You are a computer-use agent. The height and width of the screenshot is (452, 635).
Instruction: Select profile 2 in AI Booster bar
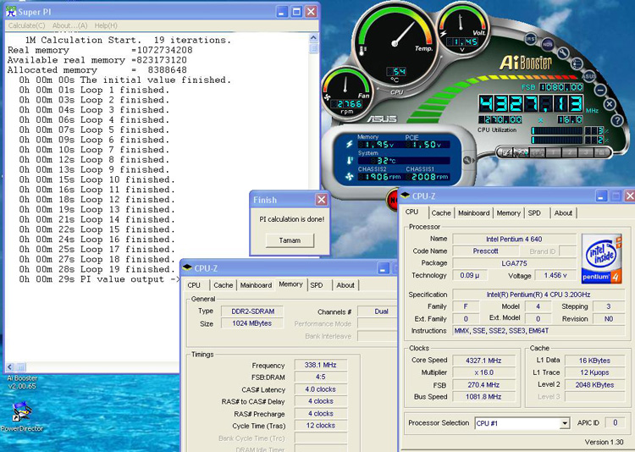570,152
